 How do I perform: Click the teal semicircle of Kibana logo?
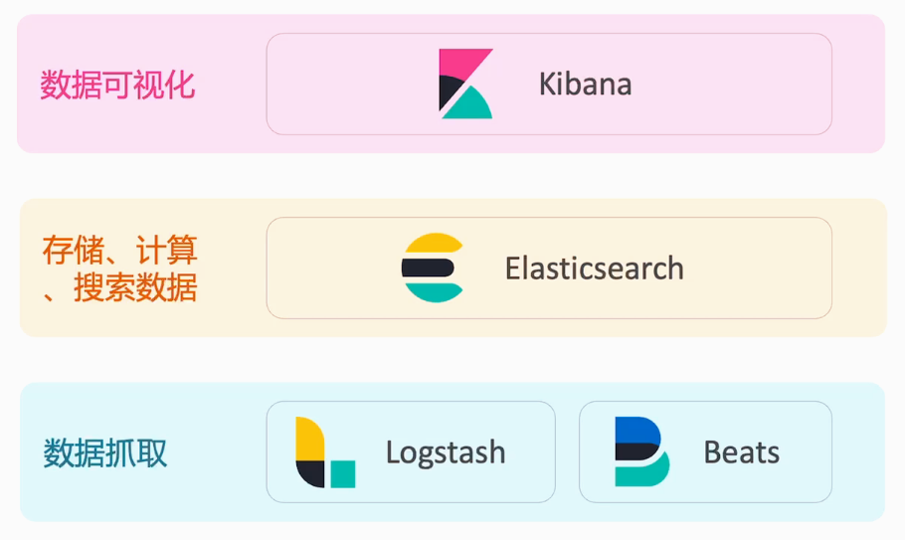coord(470,105)
